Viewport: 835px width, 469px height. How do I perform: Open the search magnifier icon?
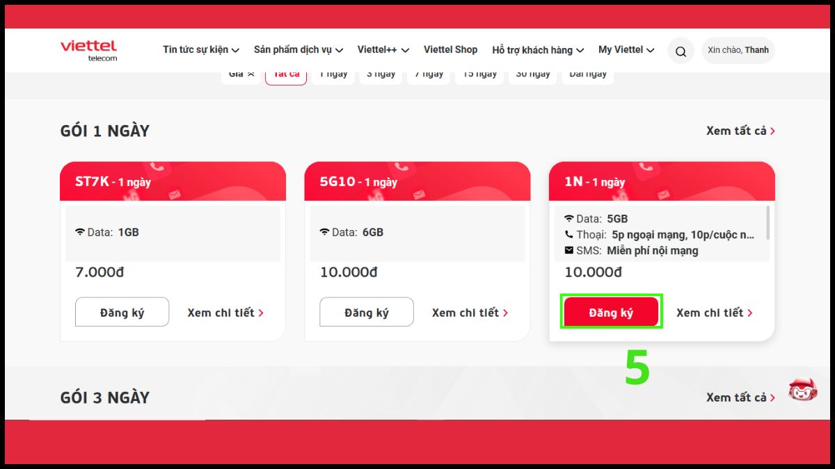click(681, 51)
